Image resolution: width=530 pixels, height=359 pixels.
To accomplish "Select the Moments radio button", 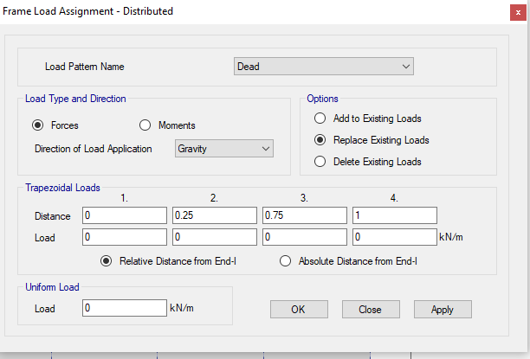I will pos(145,125).
